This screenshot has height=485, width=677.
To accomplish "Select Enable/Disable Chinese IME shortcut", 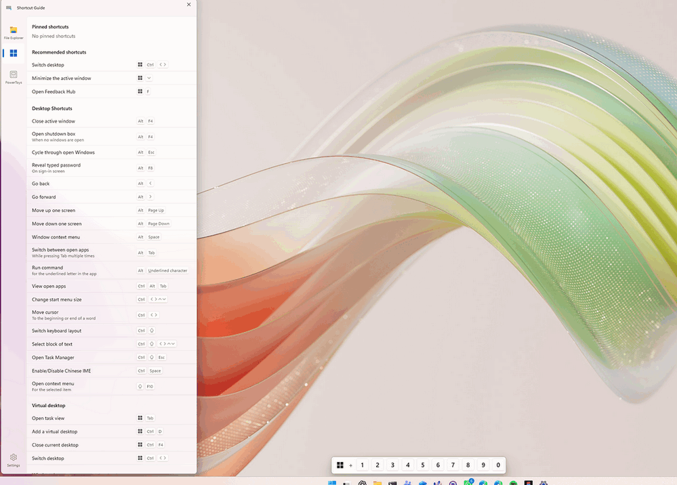I will click(x=111, y=371).
